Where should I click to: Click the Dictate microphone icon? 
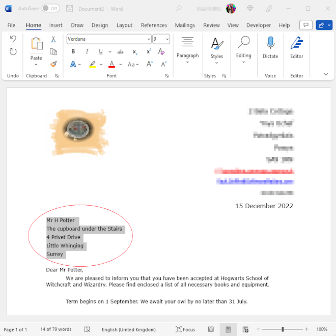270,42
